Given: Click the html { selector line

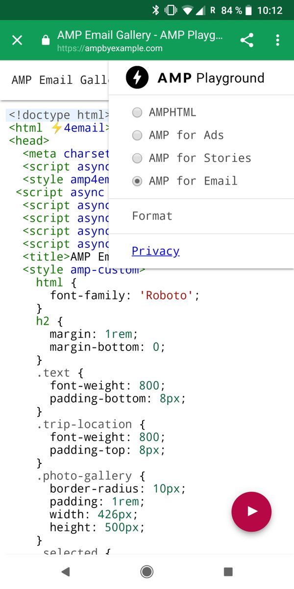Looking at the screenshot, I should [x=56, y=283].
